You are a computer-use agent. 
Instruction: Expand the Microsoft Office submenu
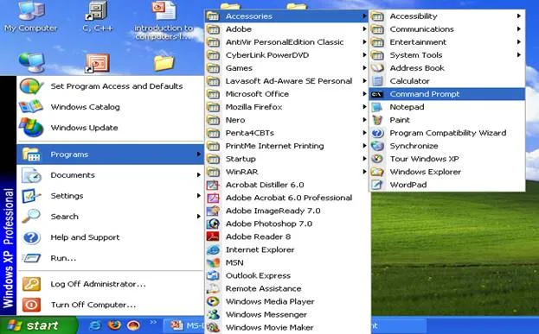pyautogui.click(x=287, y=94)
